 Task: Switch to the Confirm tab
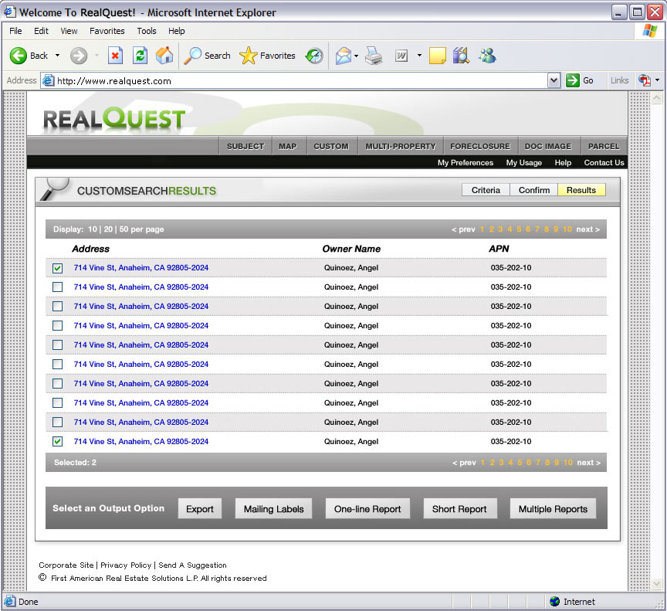(534, 190)
